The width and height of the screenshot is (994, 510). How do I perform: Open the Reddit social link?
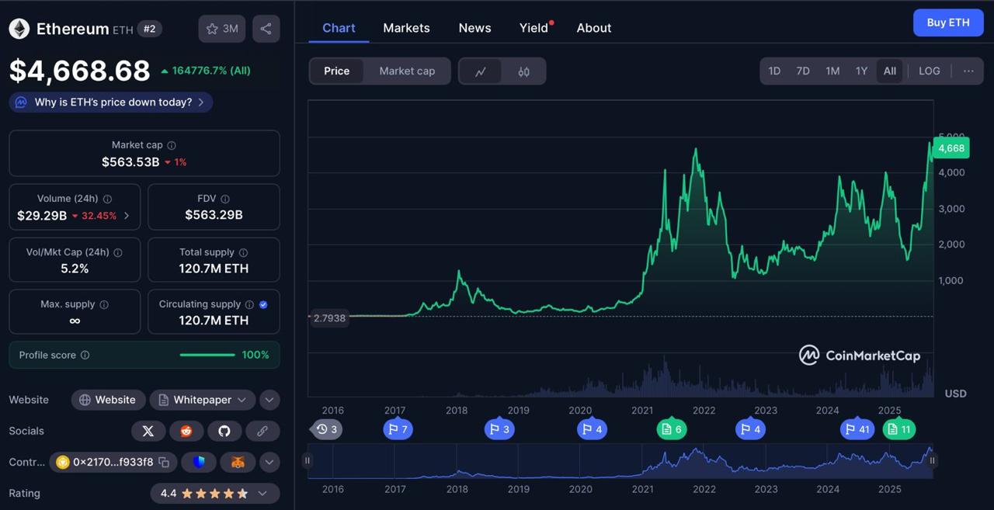186,431
